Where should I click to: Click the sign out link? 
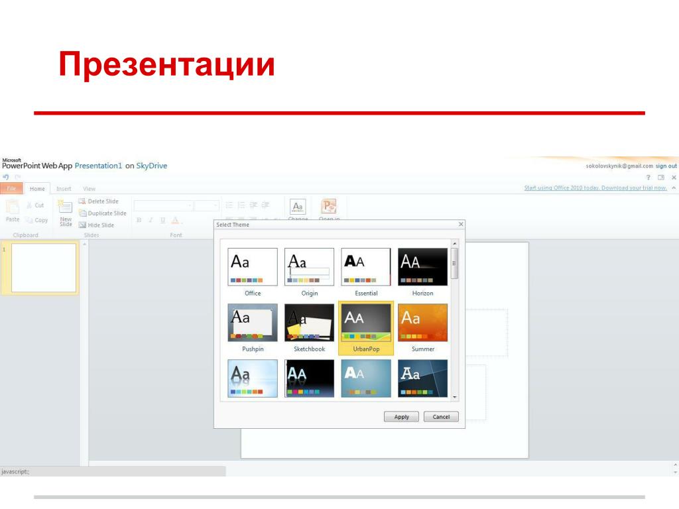[x=666, y=166]
